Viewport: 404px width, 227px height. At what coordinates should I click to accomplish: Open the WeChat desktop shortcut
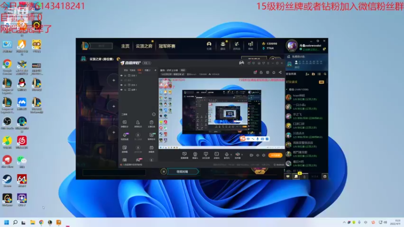pos(22,161)
